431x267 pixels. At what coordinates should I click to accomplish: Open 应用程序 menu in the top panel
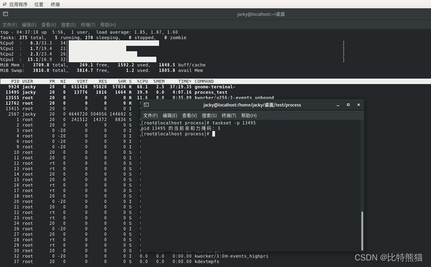click(18, 4)
